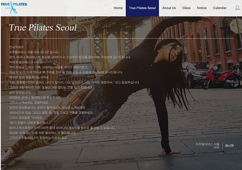Click the line '하지만 많은 분들께서는 아직도'

click(x=29, y=77)
